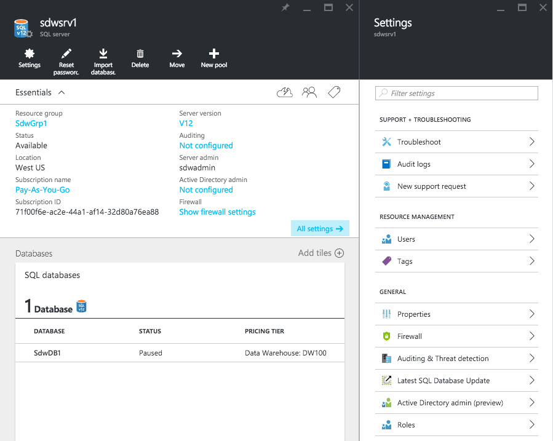Click the New pool plus icon
The width and height of the screenshot is (553, 441).
[x=213, y=54]
